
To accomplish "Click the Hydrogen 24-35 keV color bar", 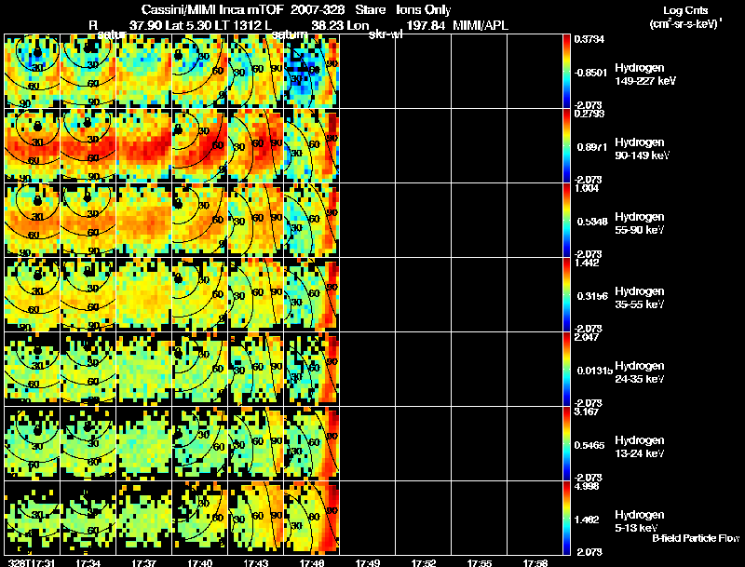I will click(x=566, y=370).
